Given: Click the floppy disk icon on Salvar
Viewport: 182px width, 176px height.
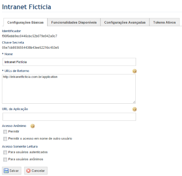Looking at the screenshot, I should 6,171.
